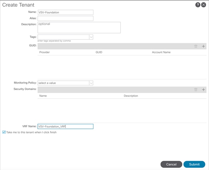Click 'Take me to this tenant' label text
The height and width of the screenshot is (170, 209).
click(x=31, y=132)
